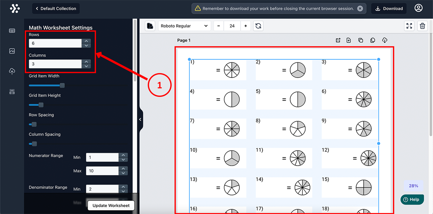The width and height of the screenshot is (433, 214).
Task: Click the worksheet top-right selection handle
Action: 379,59
